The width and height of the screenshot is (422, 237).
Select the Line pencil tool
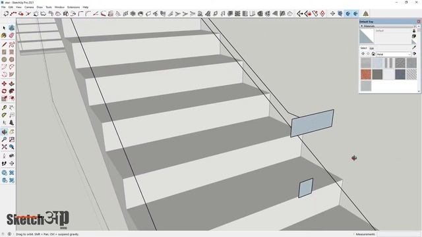click(x=4, y=44)
